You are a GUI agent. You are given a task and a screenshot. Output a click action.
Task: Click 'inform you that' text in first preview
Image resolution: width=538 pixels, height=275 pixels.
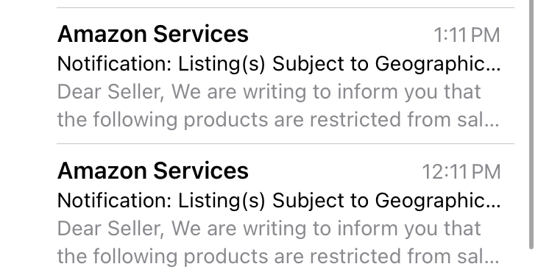(x=408, y=92)
